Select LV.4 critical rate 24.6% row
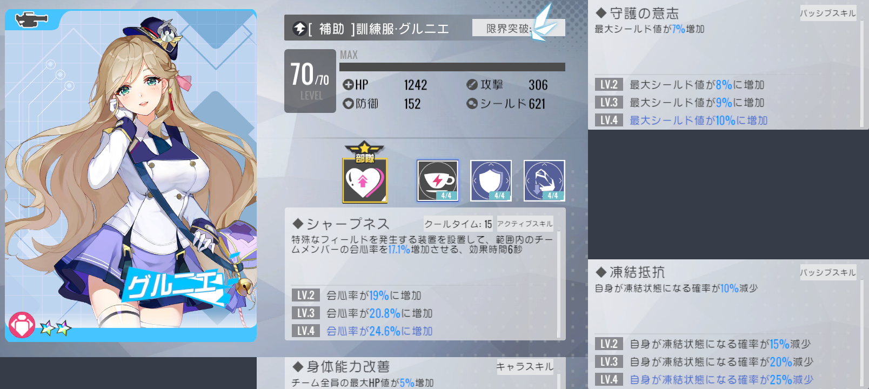This screenshot has width=869, height=389. pyautogui.click(x=423, y=331)
